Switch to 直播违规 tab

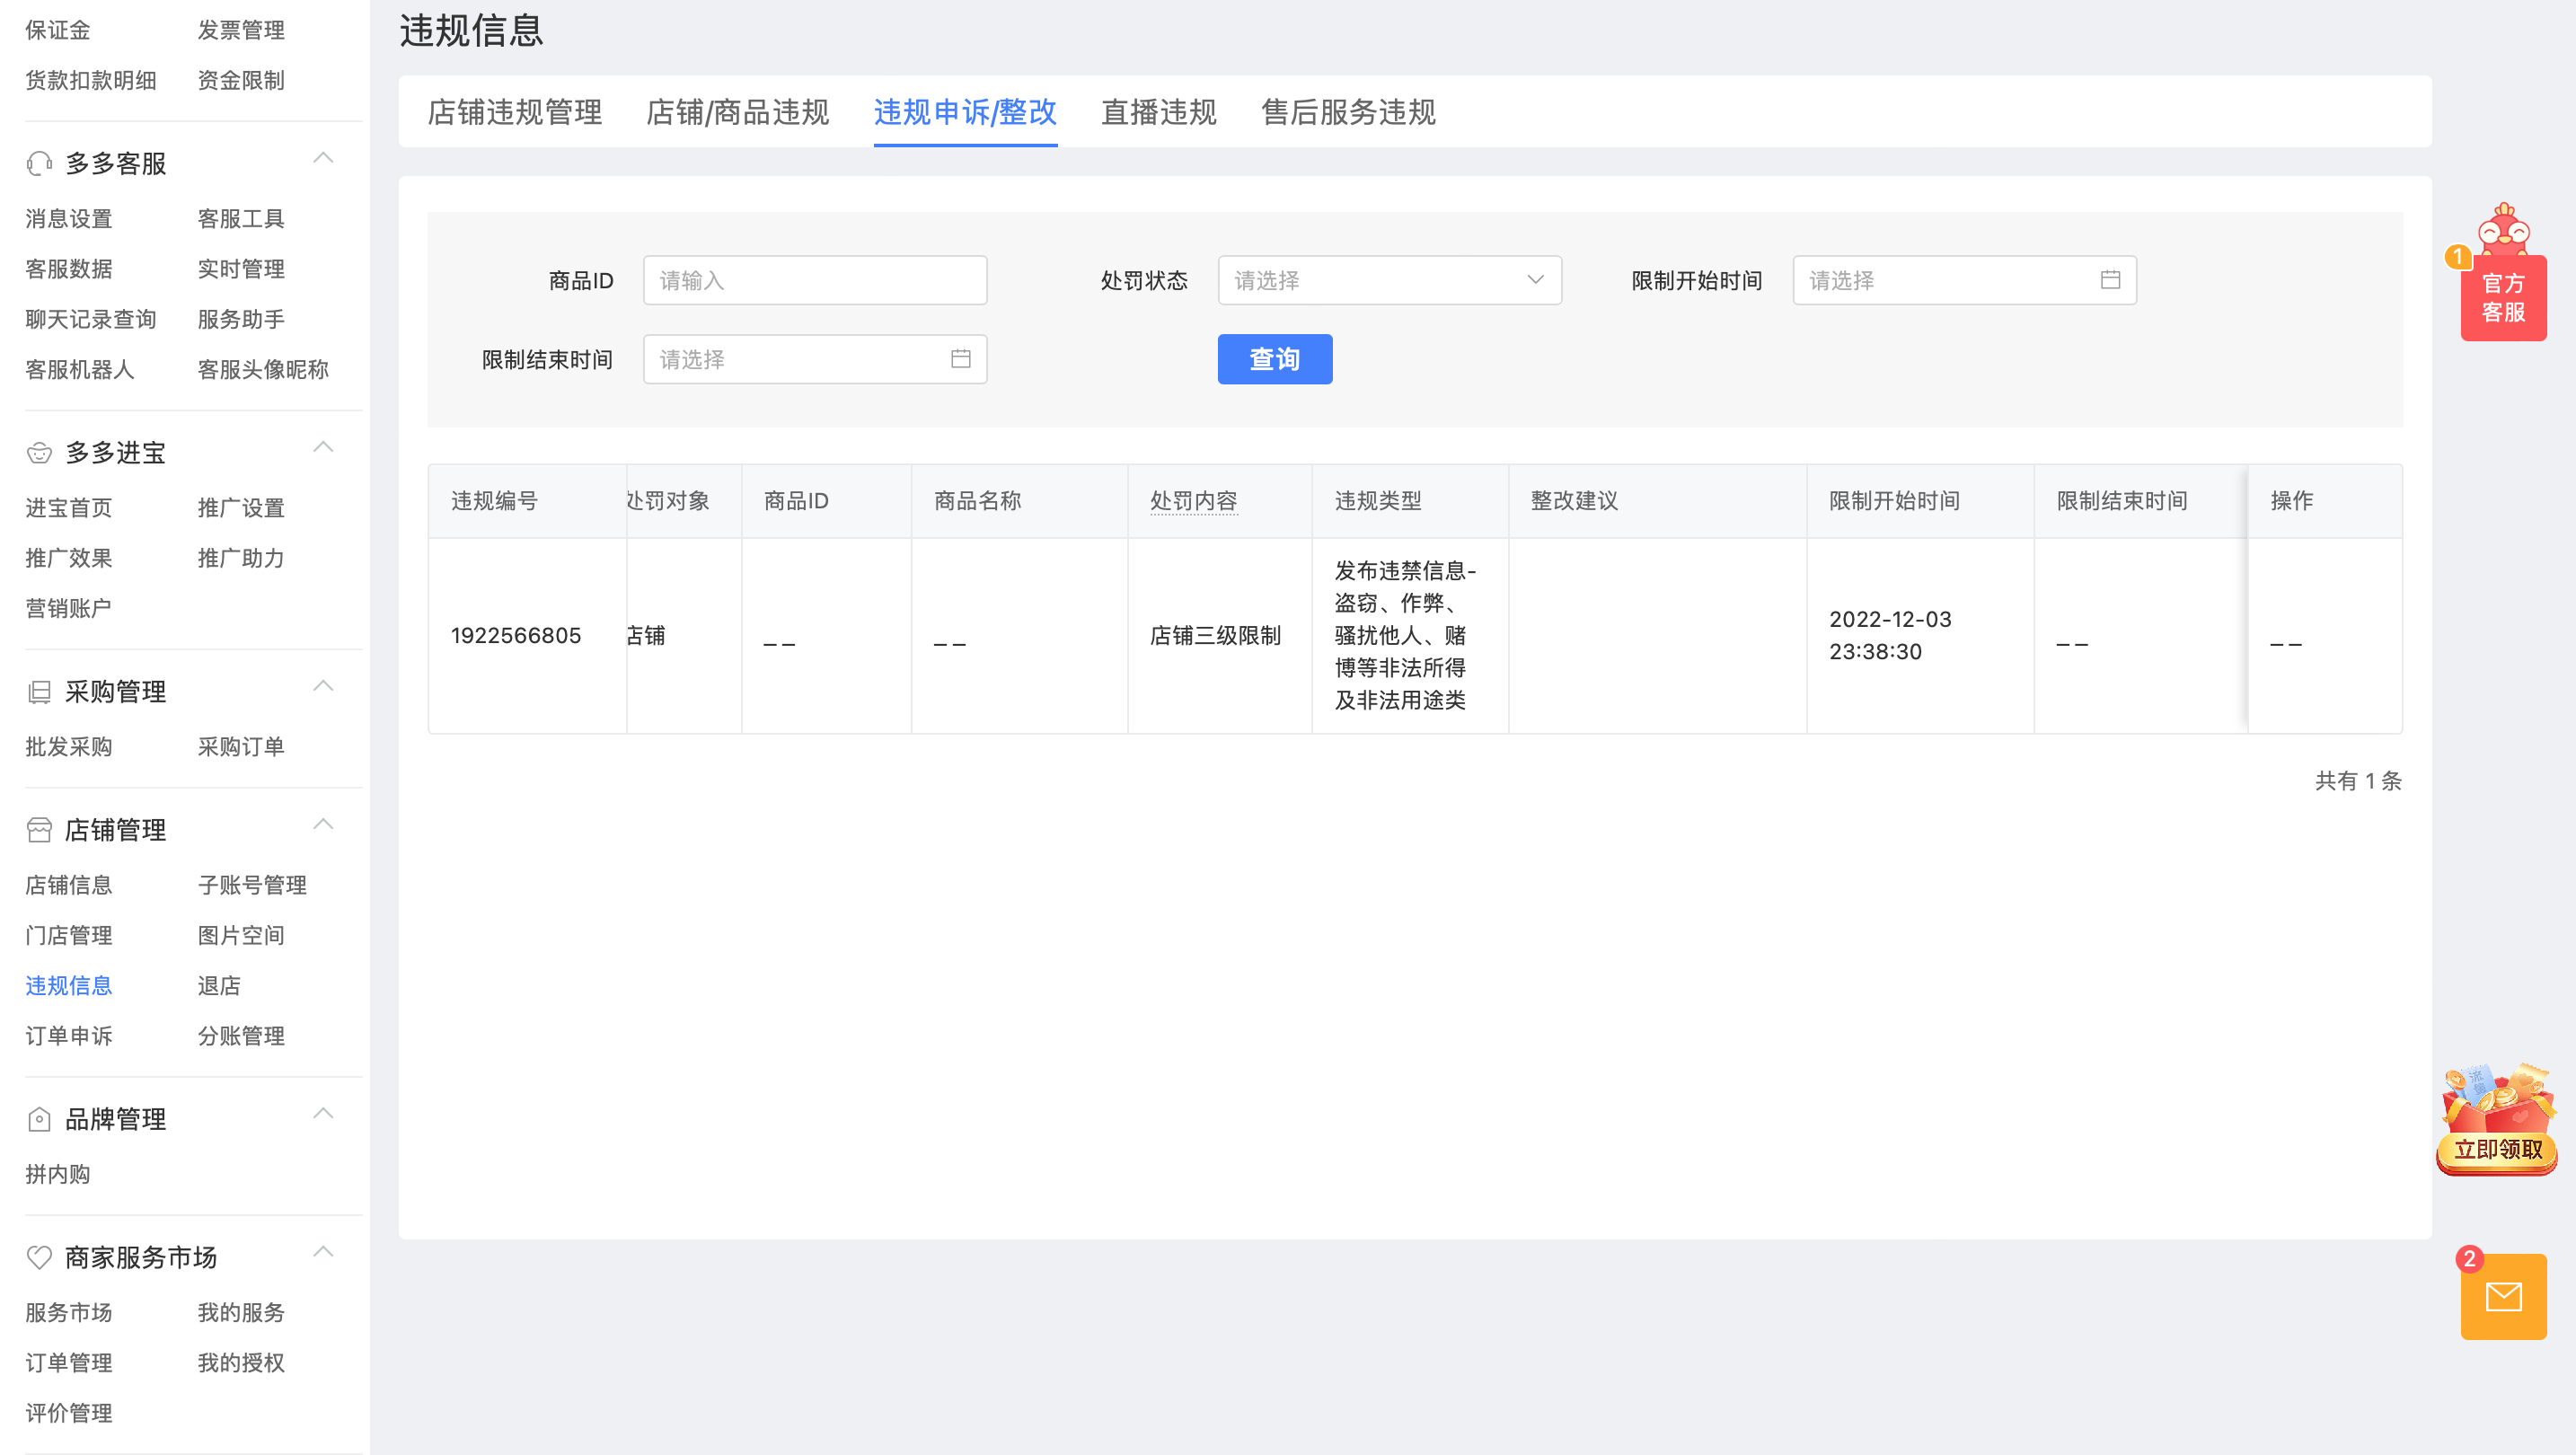coord(1158,112)
